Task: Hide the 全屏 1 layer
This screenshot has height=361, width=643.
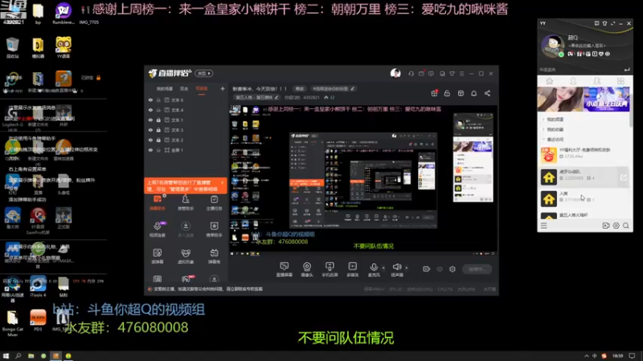Action: point(150,150)
